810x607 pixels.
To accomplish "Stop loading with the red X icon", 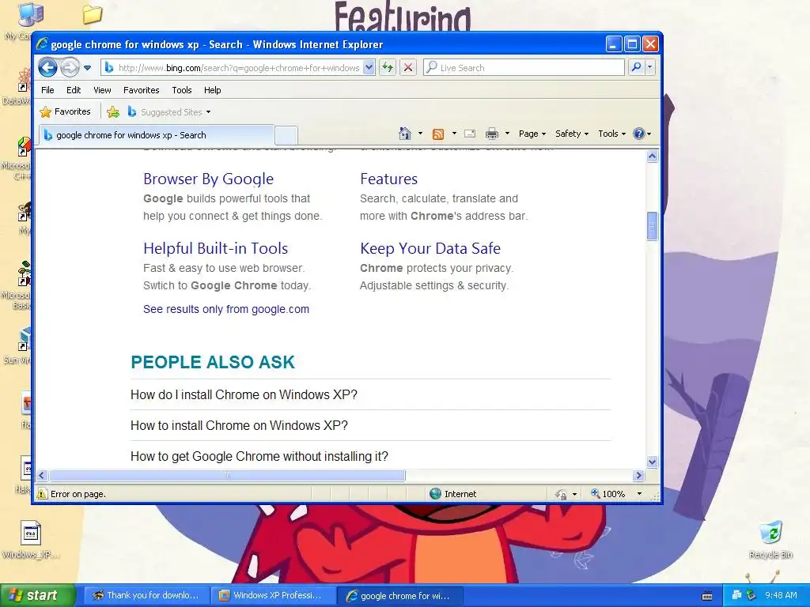I will click(408, 68).
